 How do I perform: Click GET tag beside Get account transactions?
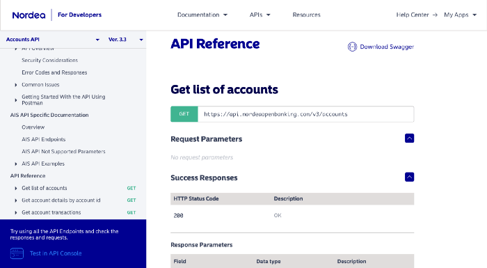pyautogui.click(x=131, y=212)
